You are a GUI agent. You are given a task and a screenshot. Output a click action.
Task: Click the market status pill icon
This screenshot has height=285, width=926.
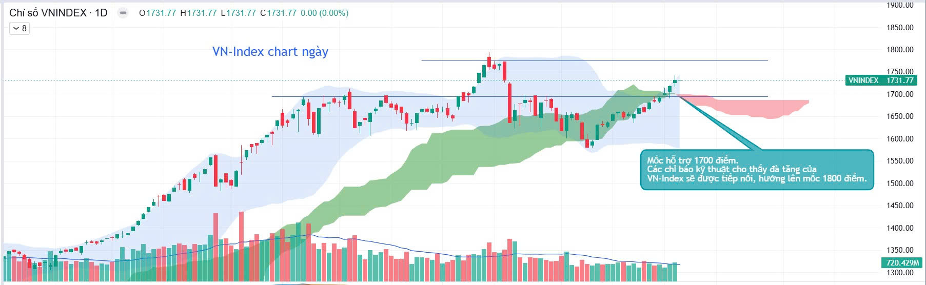(x=123, y=13)
